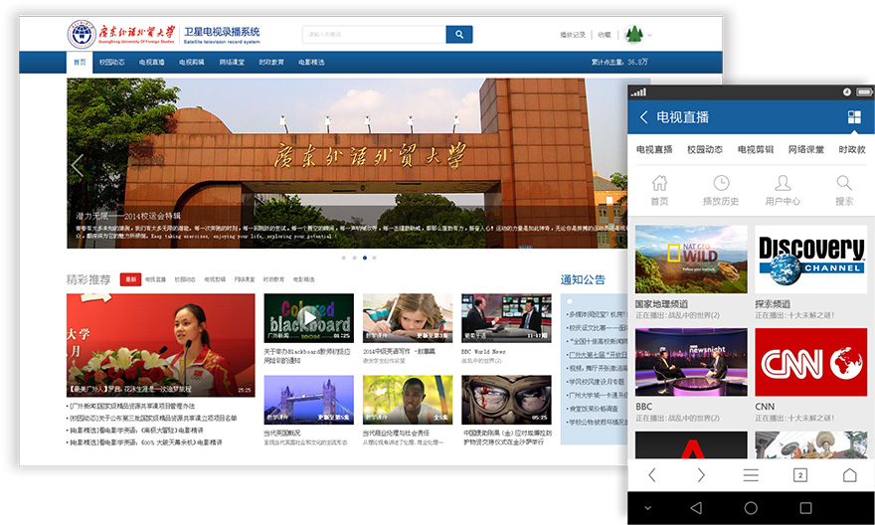Viewport: 875px width, 525px height.
Task: Select the first carousel indicator dot
Action: [344, 258]
